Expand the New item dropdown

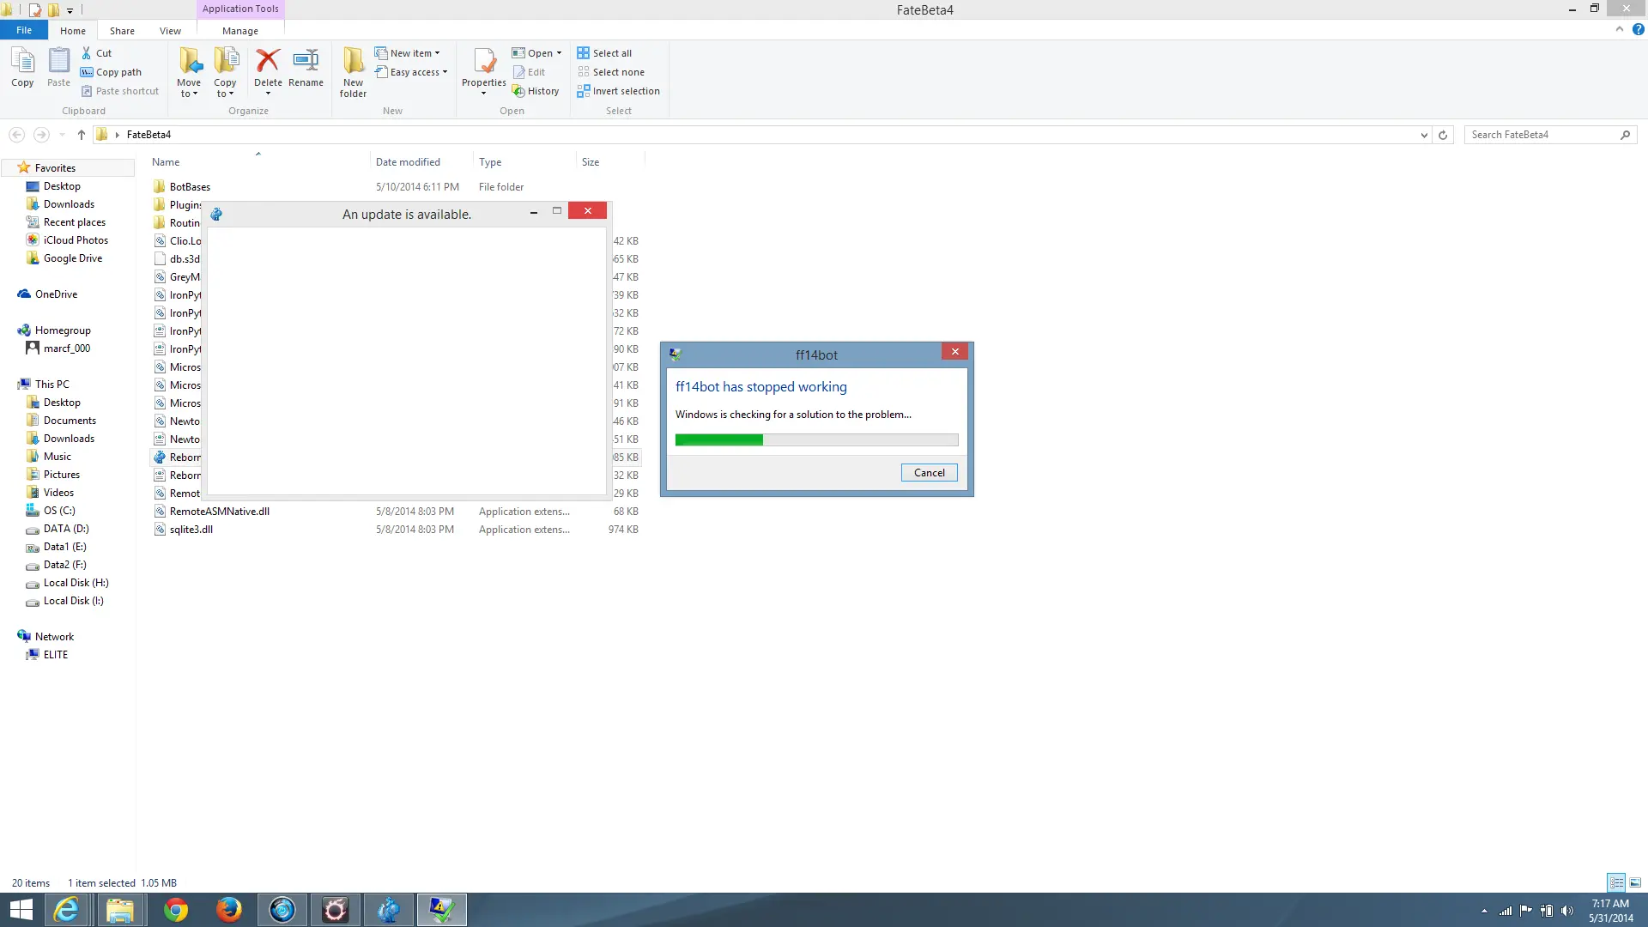[437, 53]
